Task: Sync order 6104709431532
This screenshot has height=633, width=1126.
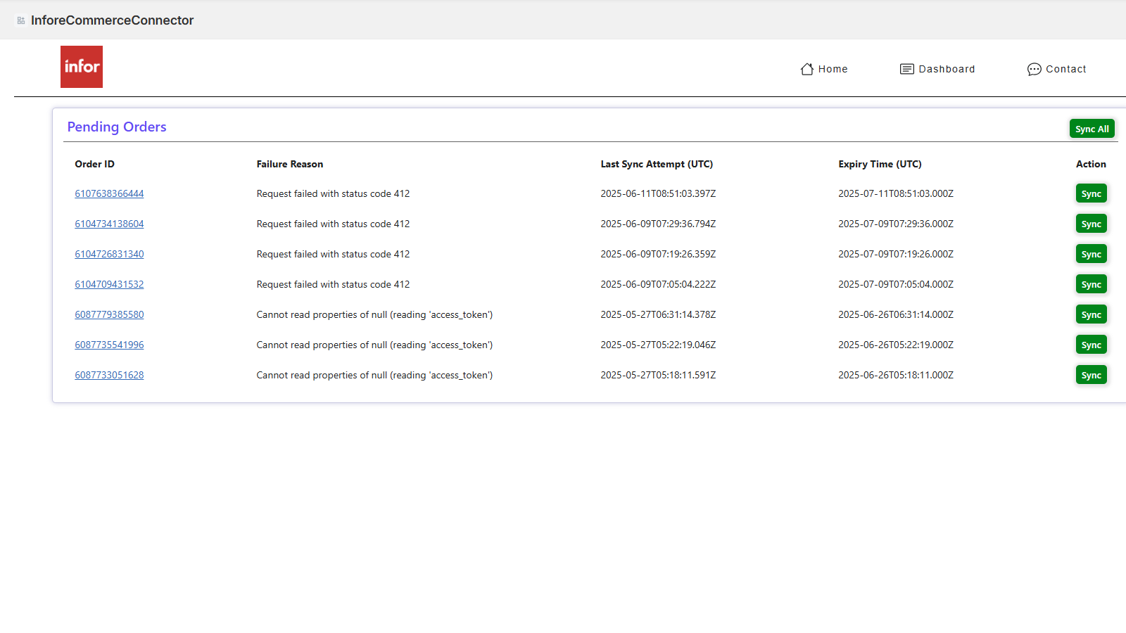Action: click(1092, 284)
